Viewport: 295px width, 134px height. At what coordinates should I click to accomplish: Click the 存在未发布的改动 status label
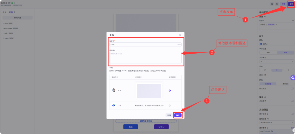pyautogui.click(x=6, y=5)
